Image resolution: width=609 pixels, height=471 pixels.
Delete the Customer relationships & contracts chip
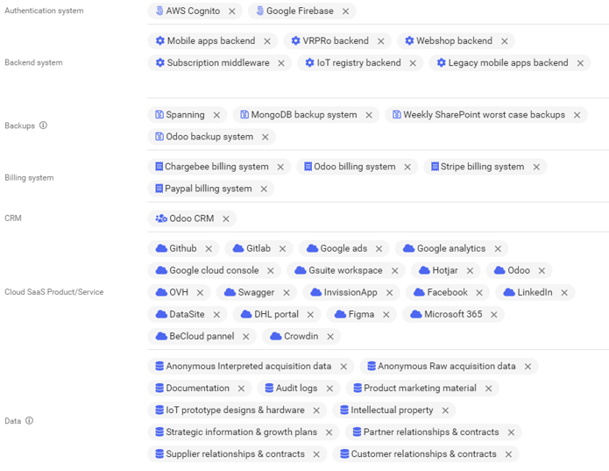point(508,454)
